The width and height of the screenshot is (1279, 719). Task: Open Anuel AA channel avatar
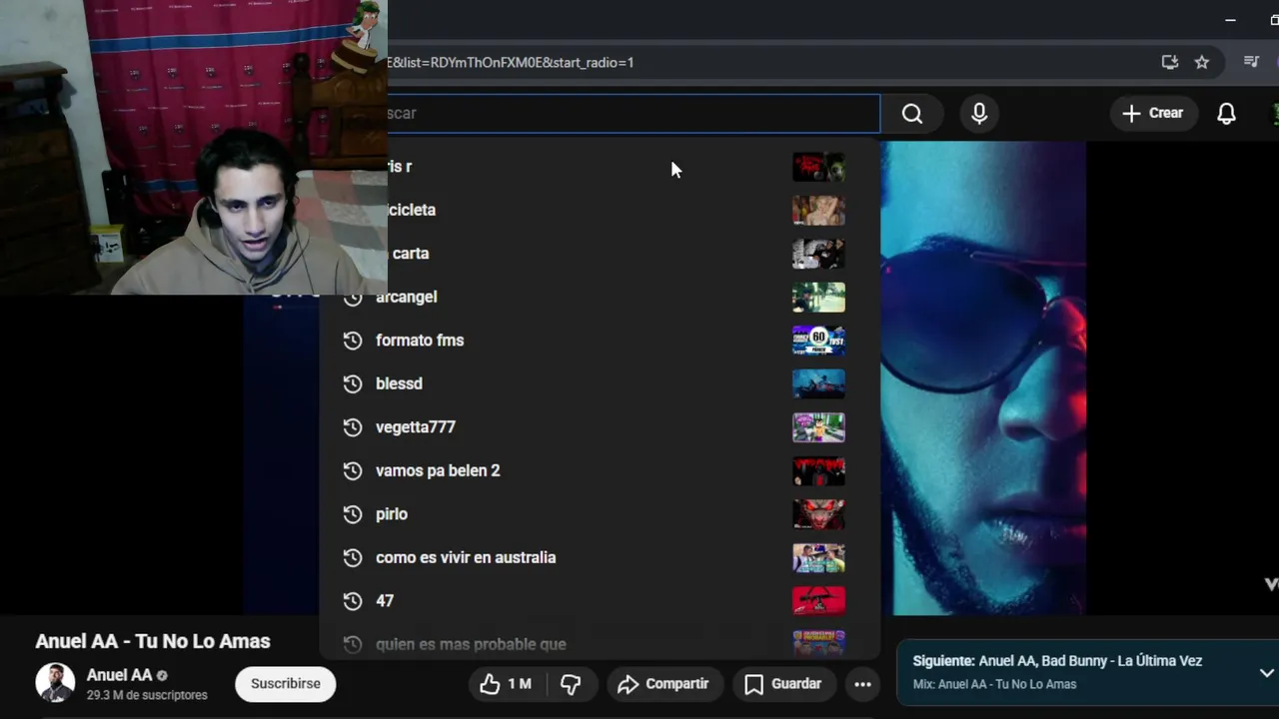55,683
